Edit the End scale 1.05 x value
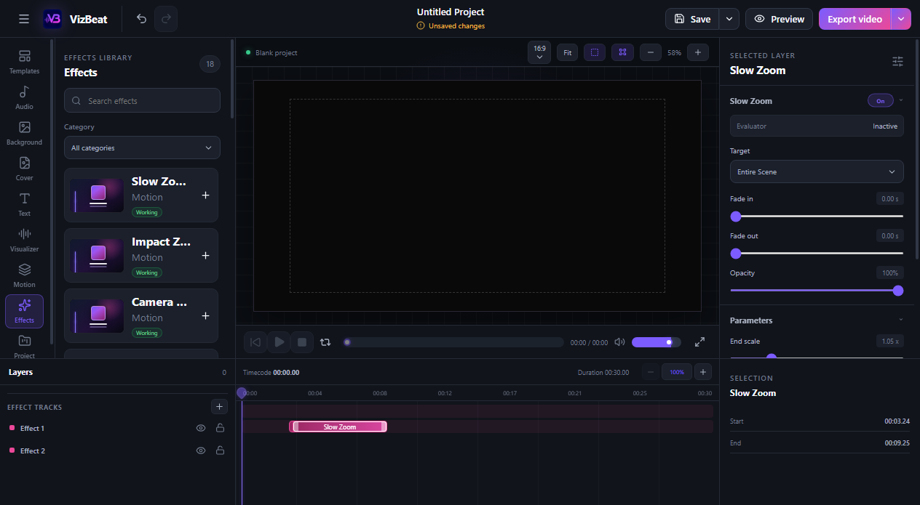 click(890, 342)
